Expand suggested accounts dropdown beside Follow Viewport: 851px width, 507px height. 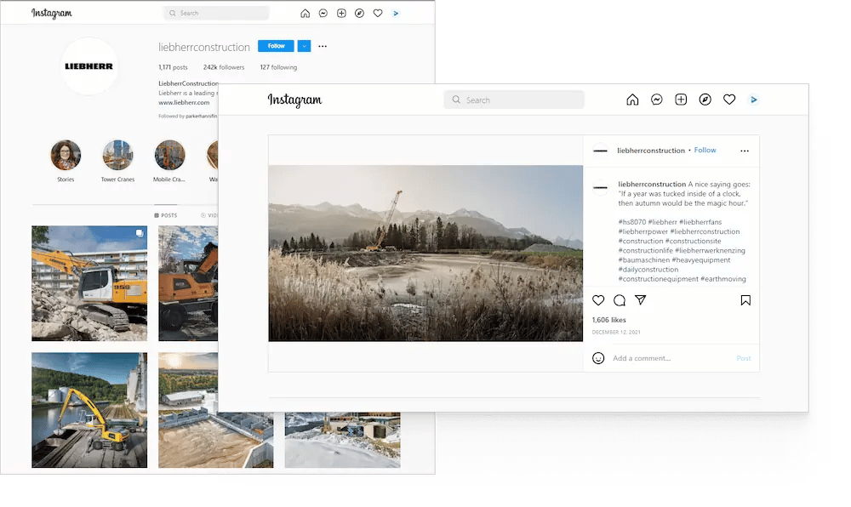point(305,46)
